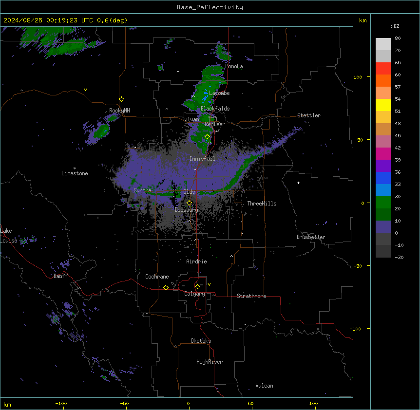
Task: Pick the yellow 51-54 dBZ legend swatch
Action: coord(383,105)
